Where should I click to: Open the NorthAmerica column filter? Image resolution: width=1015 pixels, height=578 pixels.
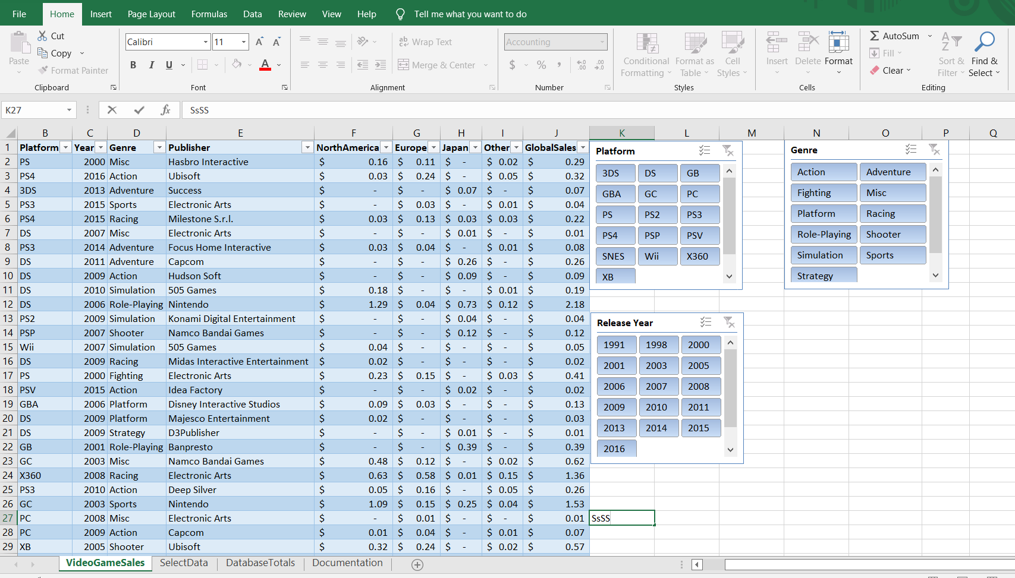[386, 147]
